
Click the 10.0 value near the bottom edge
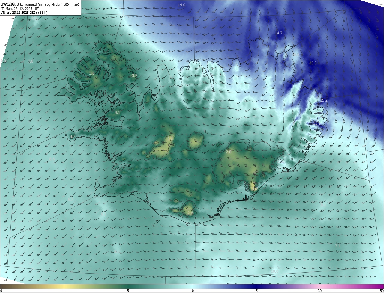(274, 271)
